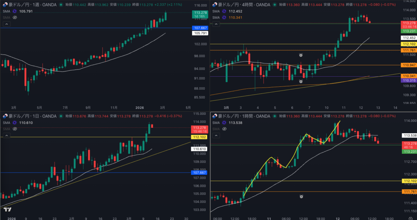
Task: Select the blue 107.667 price label on weekly chart
Action: (x=199, y=28)
